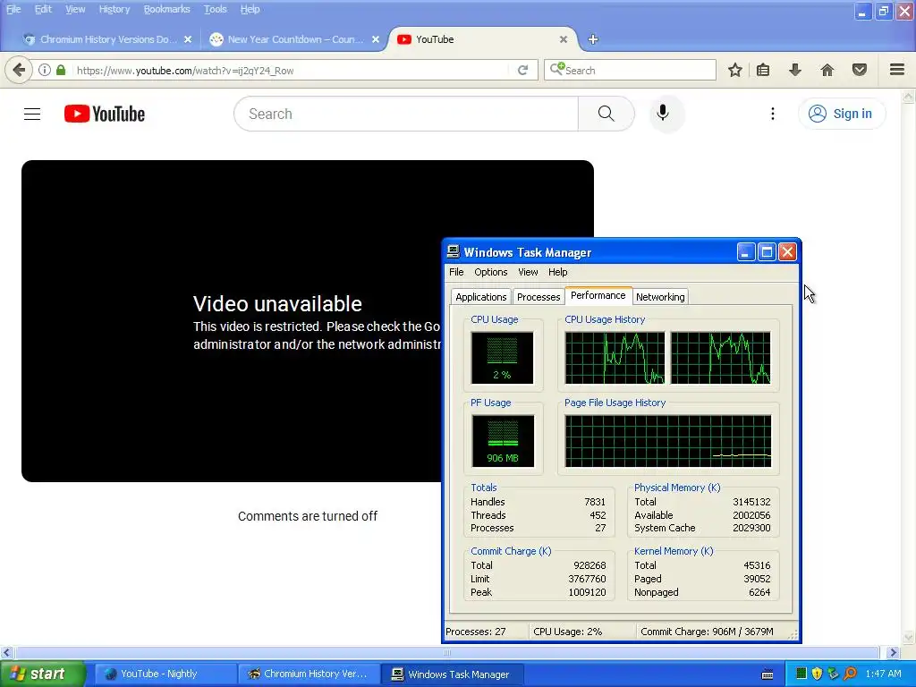Screen dimensions: 916x687
Task: Click the horizontal scrollbar right arrow
Action: [x=893, y=652]
